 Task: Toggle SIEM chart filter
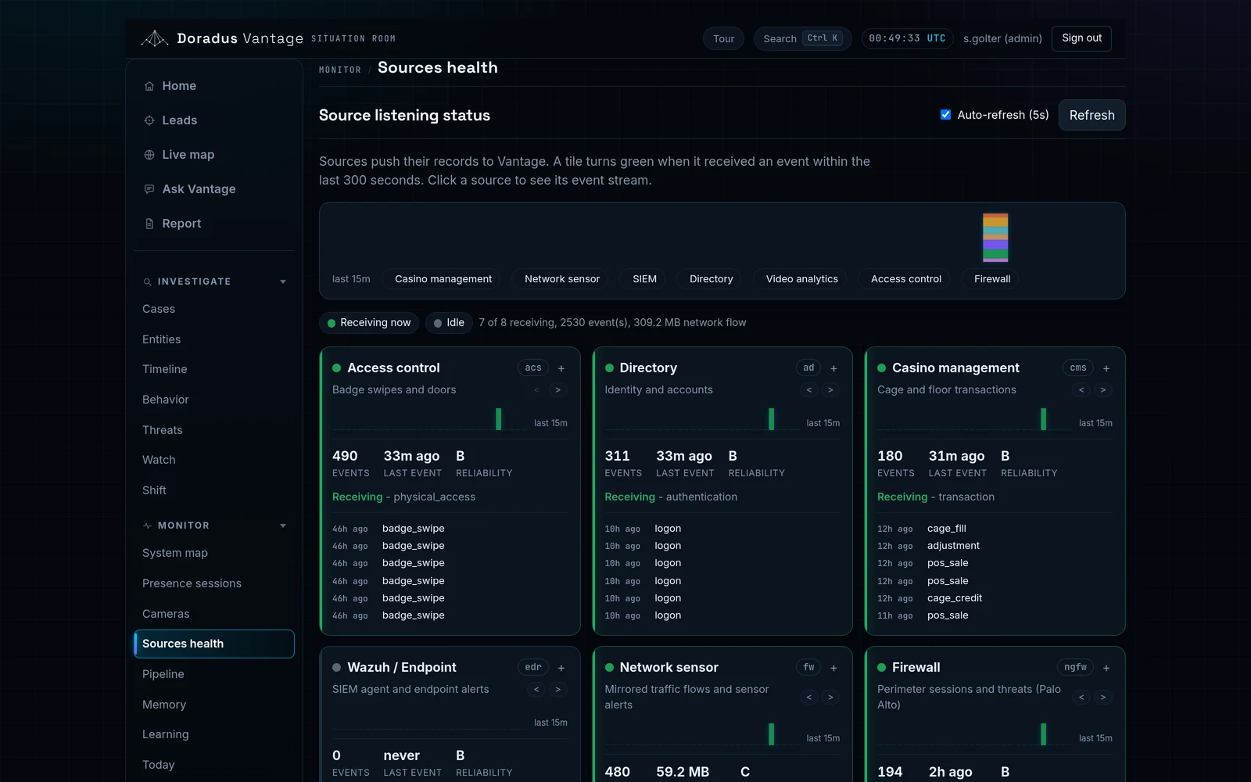(644, 279)
